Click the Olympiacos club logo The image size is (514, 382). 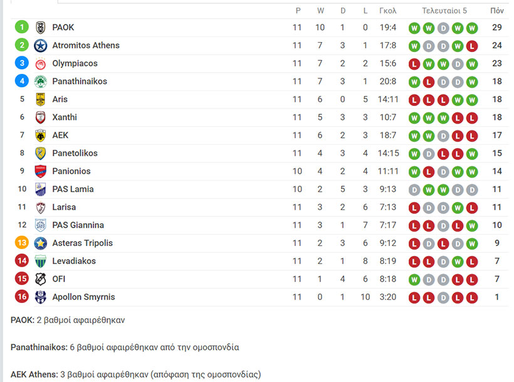(x=40, y=63)
